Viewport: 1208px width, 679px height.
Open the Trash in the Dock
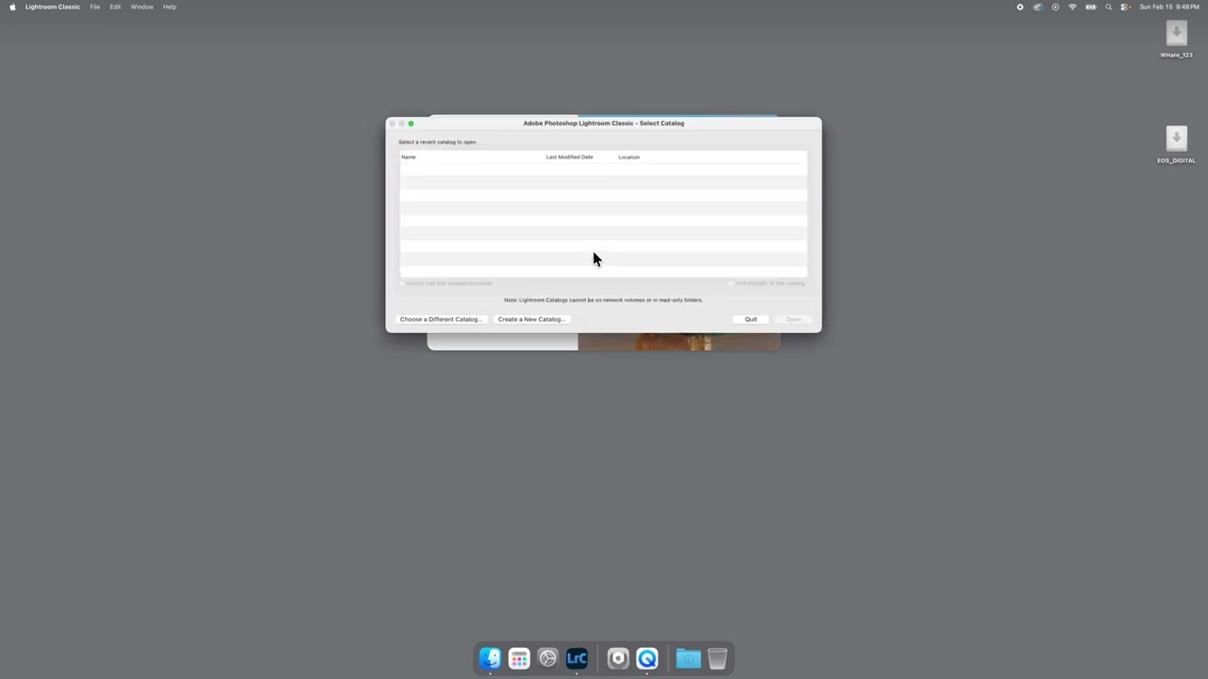pyautogui.click(x=717, y=658)
